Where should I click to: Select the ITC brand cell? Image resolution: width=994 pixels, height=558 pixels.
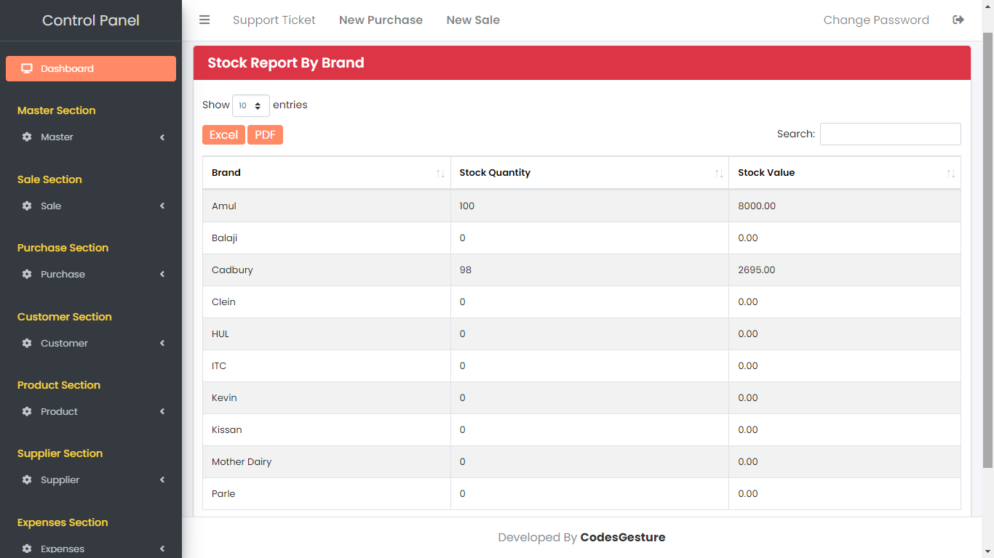click(327, 365)
